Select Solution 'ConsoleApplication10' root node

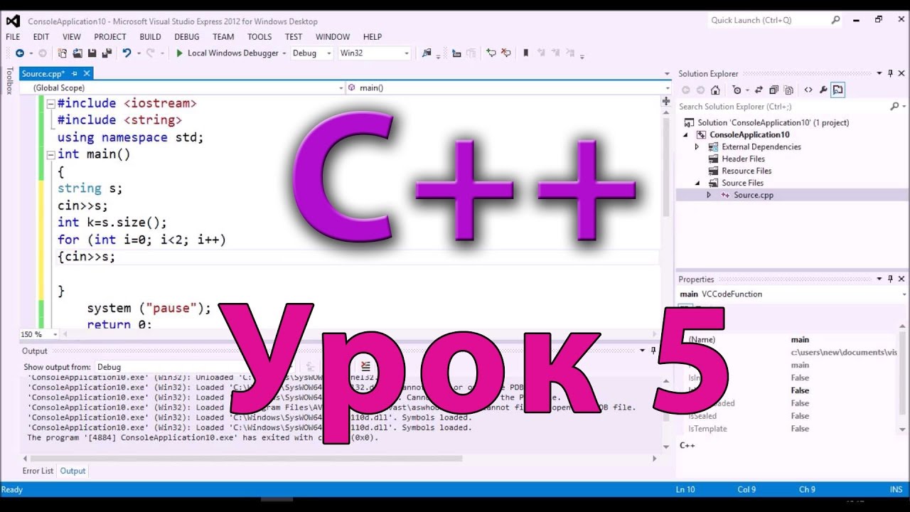(x=773, y=122)
